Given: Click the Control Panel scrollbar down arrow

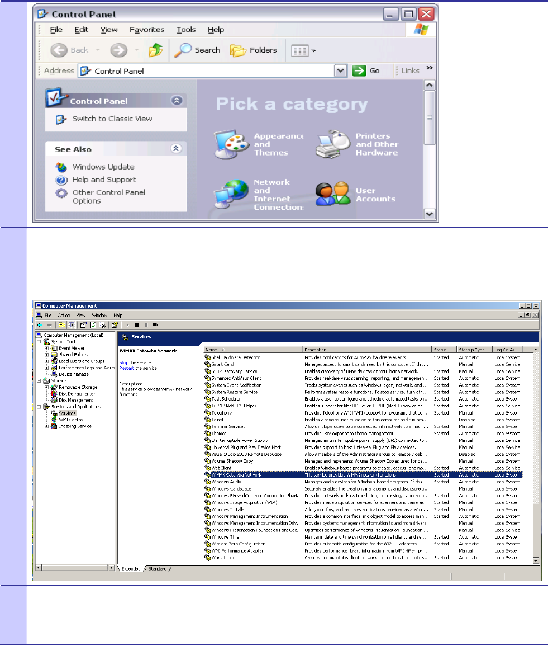Looking at the screenshot, I should click(x=429, y=214).
